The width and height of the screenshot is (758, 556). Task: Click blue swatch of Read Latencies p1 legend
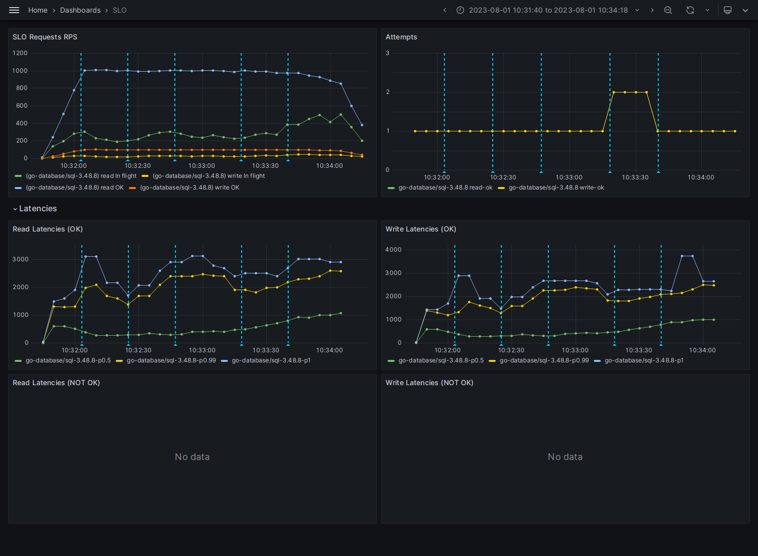[x=224, y=360]
